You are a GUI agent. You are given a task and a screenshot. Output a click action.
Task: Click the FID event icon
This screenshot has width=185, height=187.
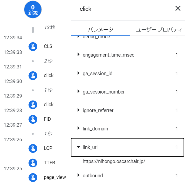[x=33, y=119]
